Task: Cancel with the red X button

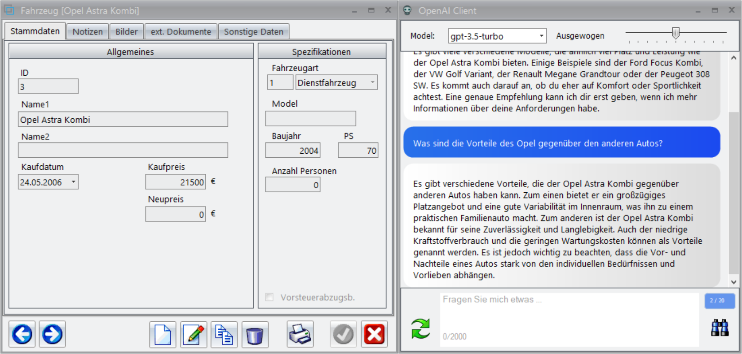Action: [x=374, y=334]
